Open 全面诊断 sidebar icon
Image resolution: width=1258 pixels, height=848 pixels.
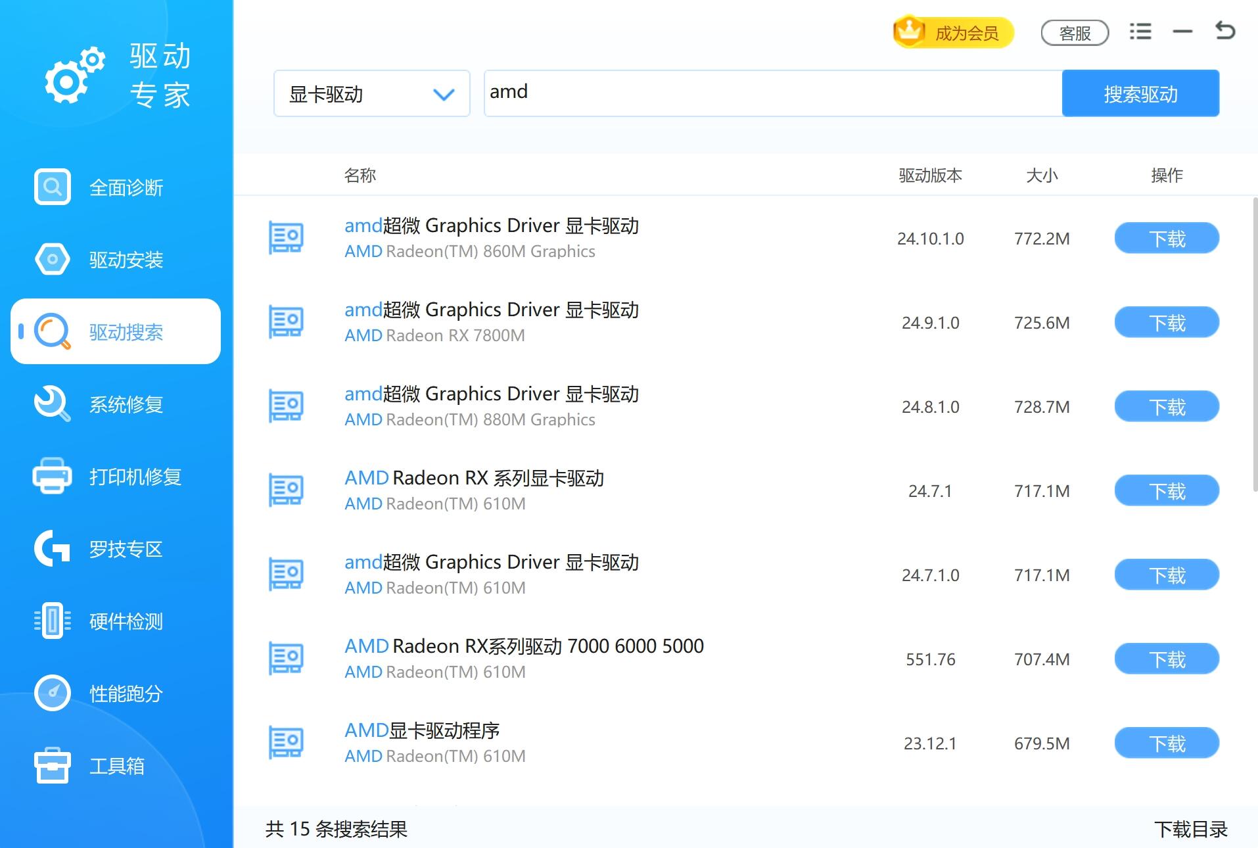tap(53, 187)
